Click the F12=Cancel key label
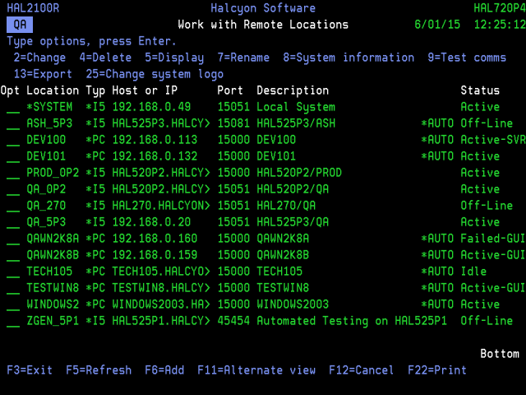This screenshot has height=395, width=526. (x=361, y=370)
